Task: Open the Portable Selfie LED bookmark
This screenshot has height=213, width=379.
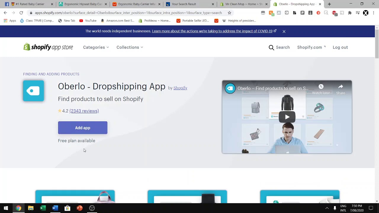Action: point(192,21)
